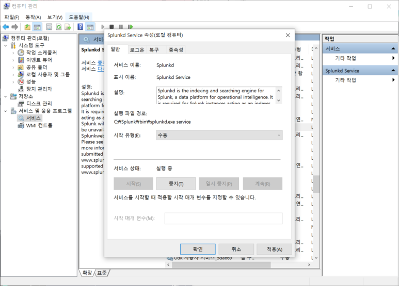399x286 pixels.
Task: Expand the 성능 node arrow
Action: pos(13,82)
